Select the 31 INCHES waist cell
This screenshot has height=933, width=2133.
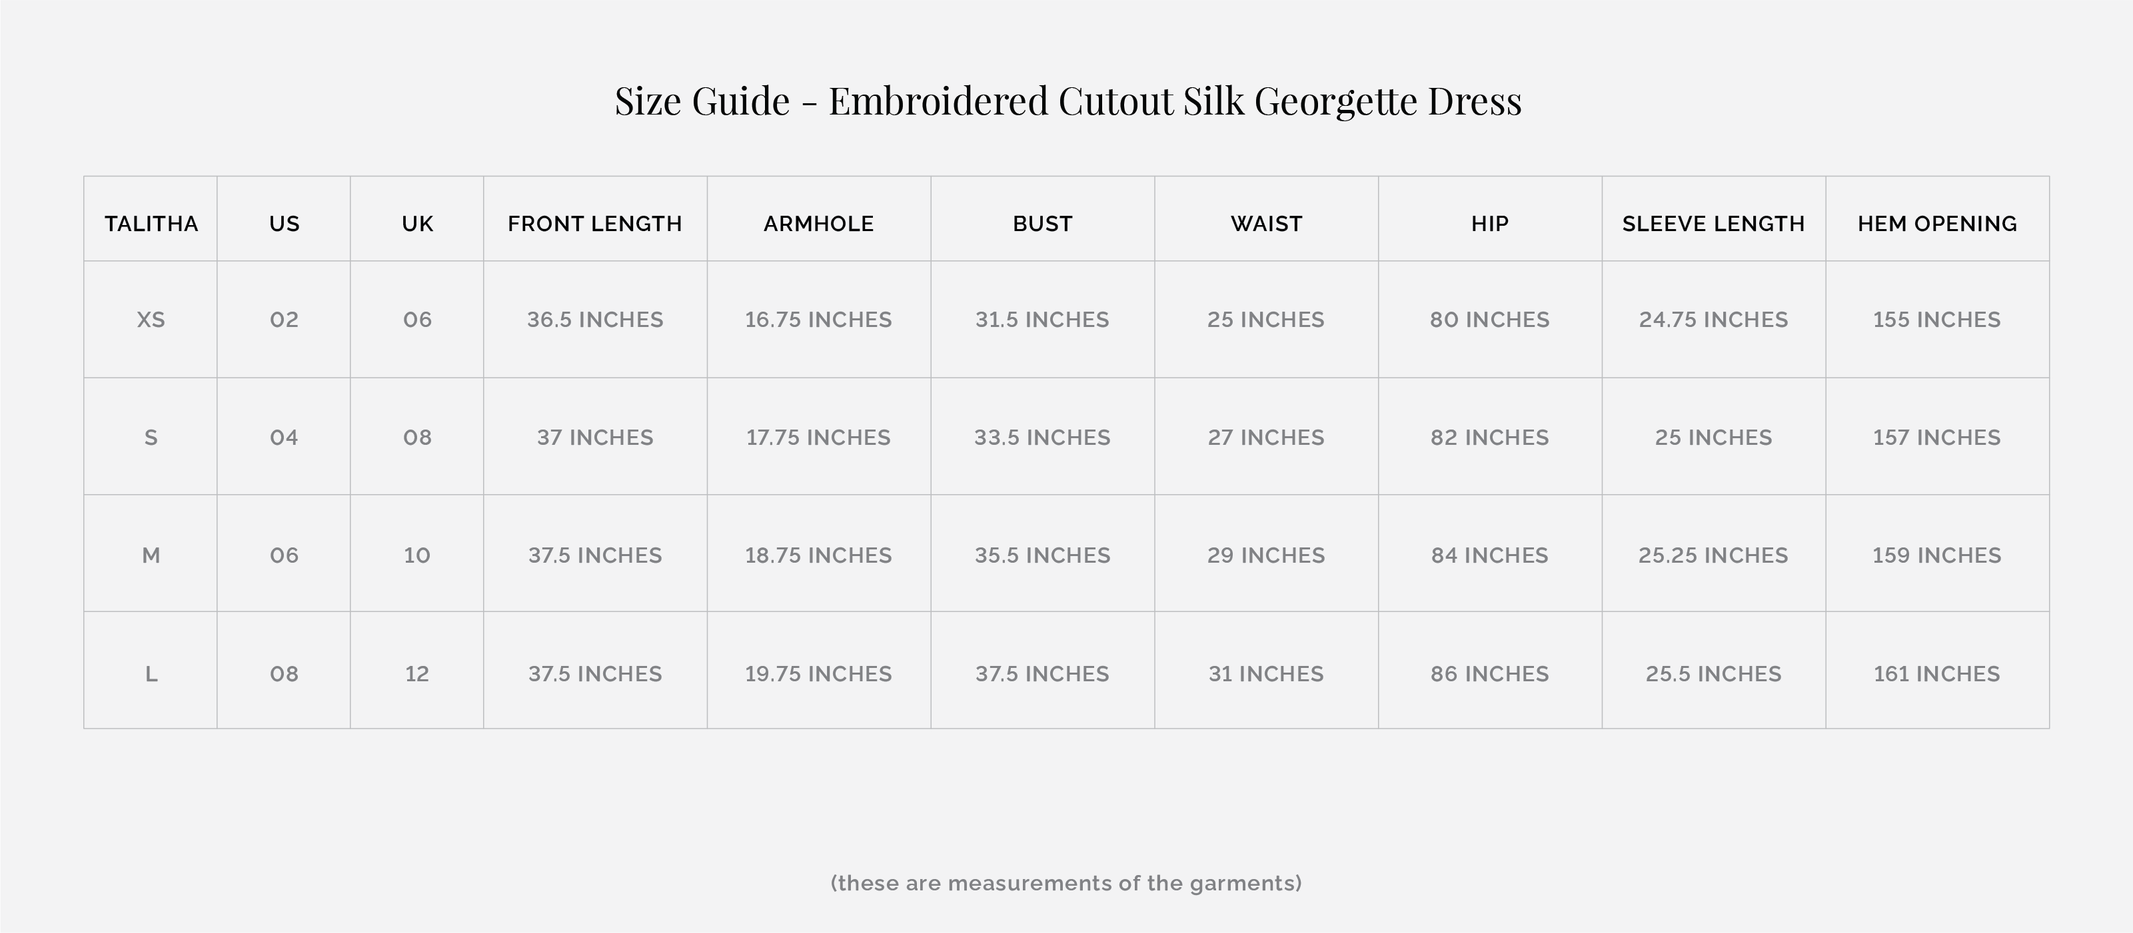click(x=1265, y=674)
